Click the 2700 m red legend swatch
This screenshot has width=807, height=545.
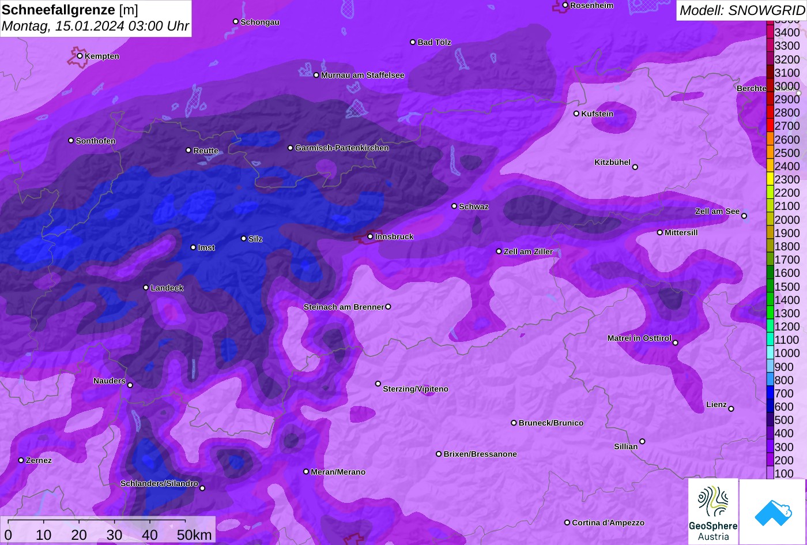770,126
